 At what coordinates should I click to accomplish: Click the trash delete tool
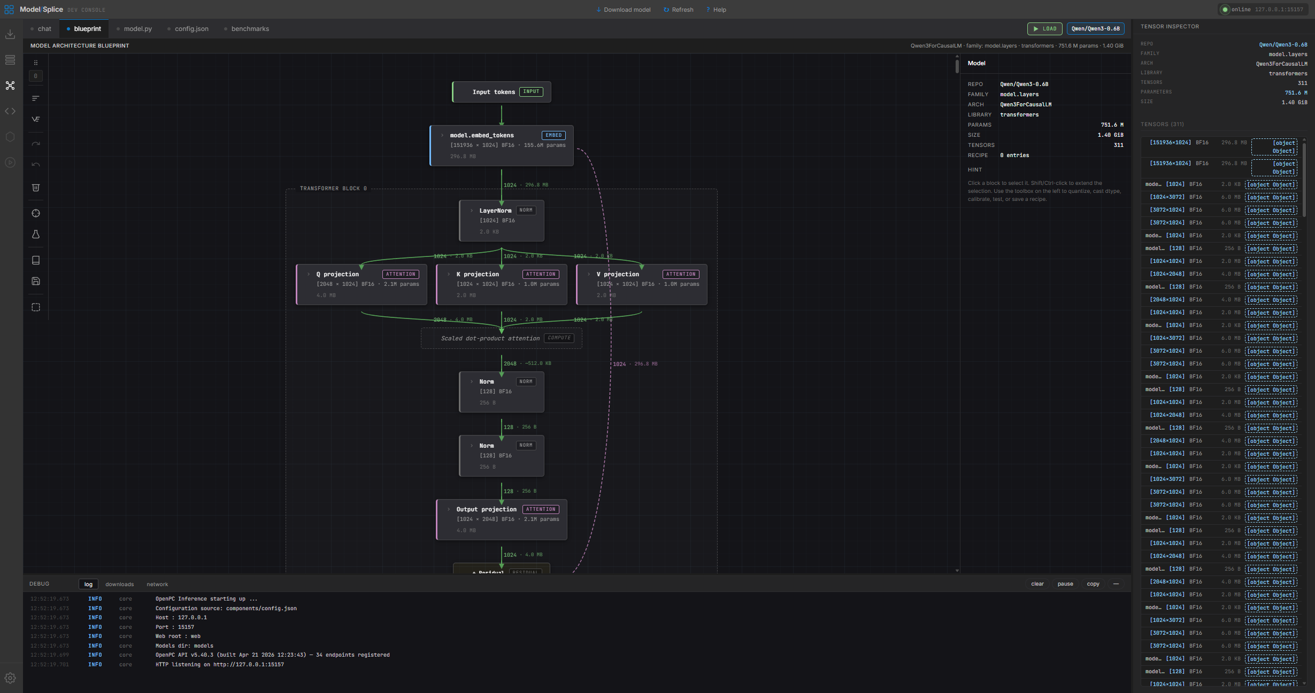click(x=36, y=188)
